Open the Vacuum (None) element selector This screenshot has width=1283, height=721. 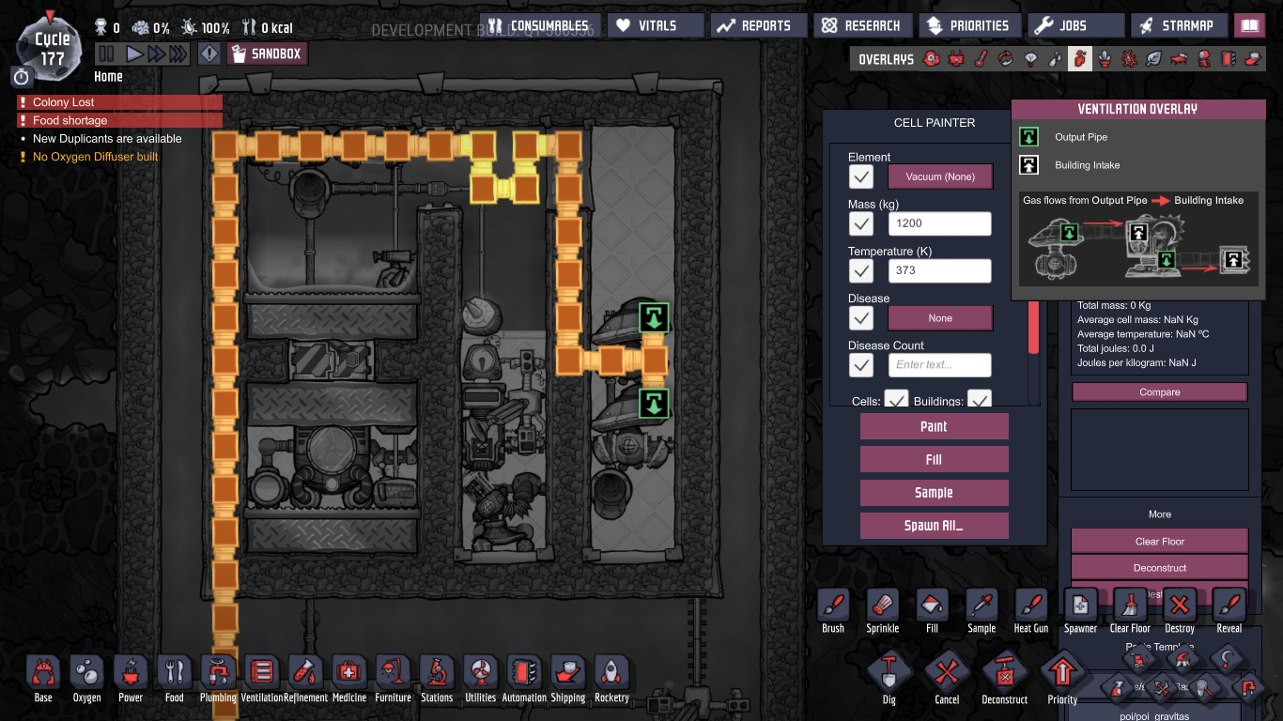[x=940, y=176]
